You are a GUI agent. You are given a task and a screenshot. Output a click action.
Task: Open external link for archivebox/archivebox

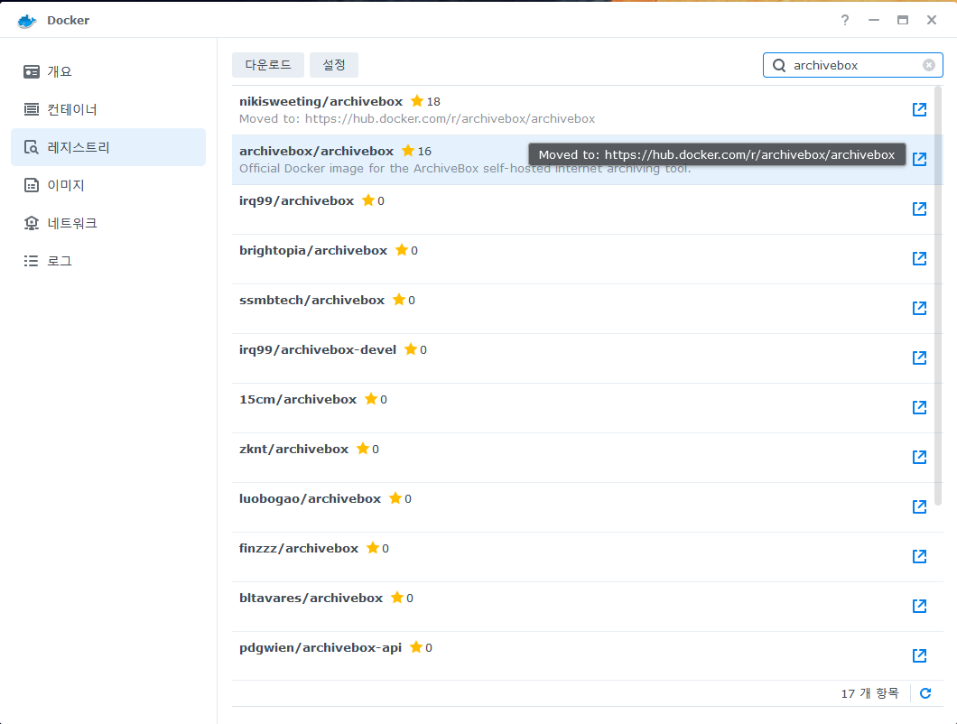tap(919, 159)
